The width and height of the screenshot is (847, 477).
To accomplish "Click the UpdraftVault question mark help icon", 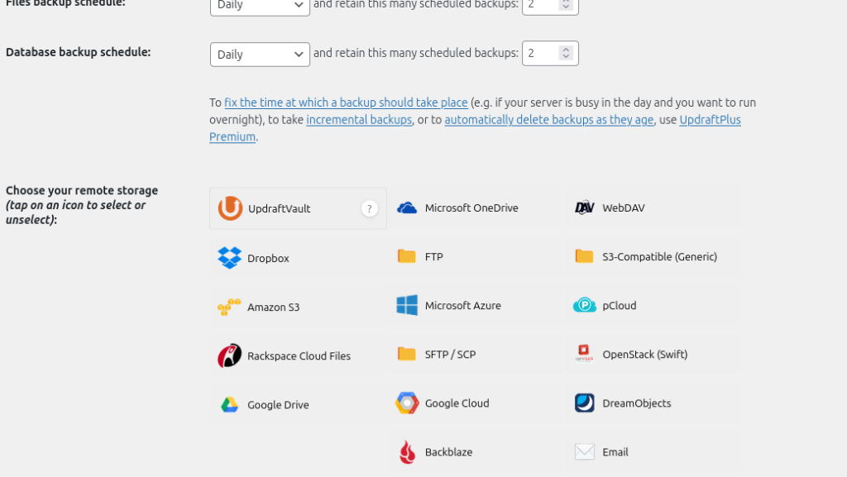I will pyautogui.click(x=370, y=208).
